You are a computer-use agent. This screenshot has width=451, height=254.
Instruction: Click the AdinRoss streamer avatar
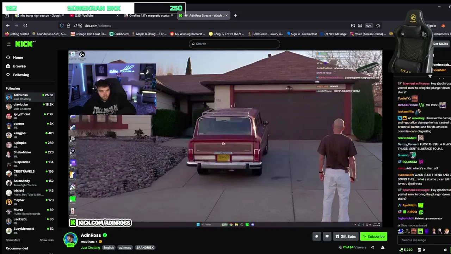tap(70, 240)
